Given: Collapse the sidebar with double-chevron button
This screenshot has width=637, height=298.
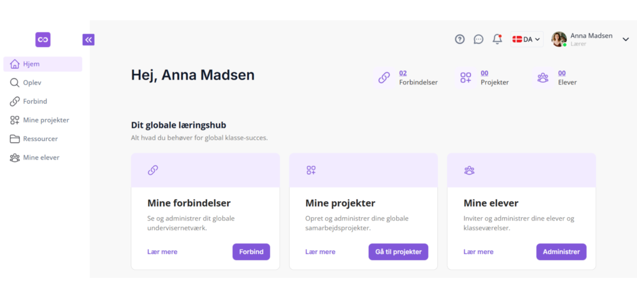Looking at the screenshot, I should (88, 40).
